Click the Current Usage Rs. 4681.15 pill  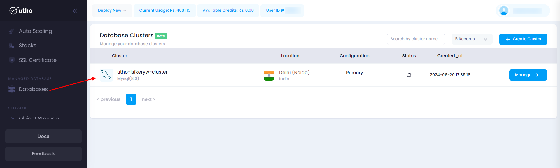pos(165,10)
